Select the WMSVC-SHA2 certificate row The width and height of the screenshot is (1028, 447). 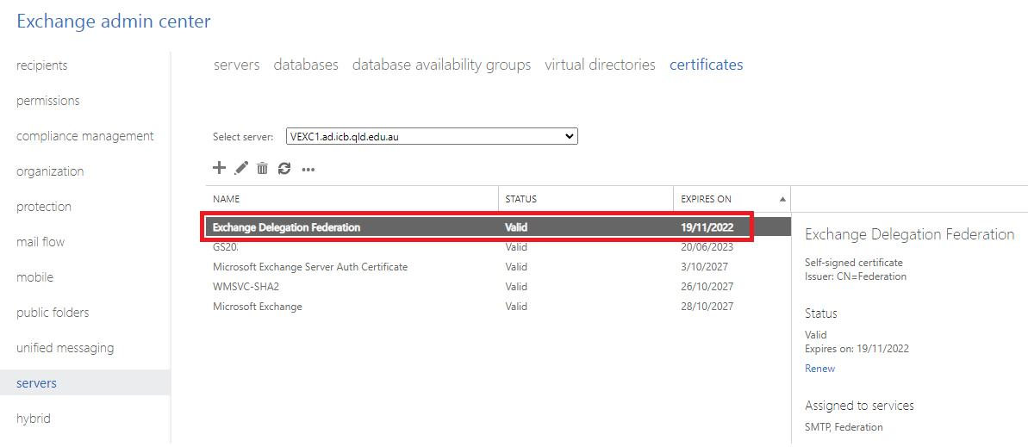[x=246, y=287]
